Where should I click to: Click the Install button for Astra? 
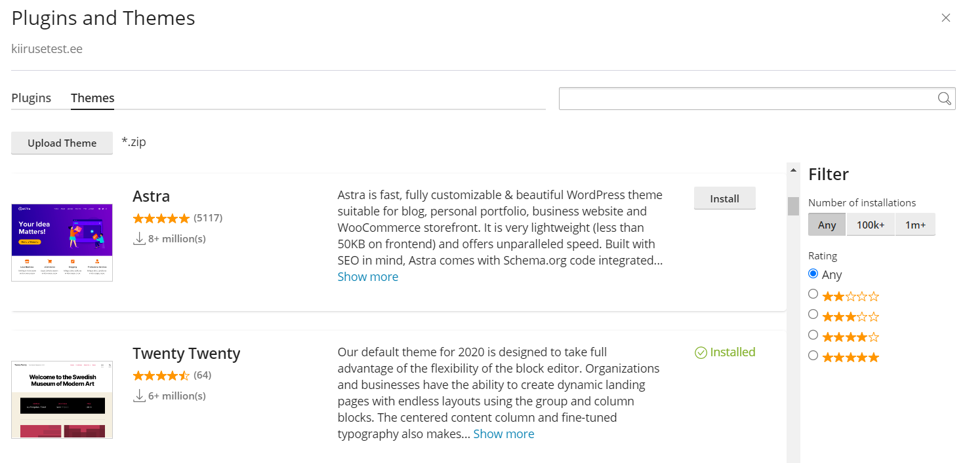[724, 198]
